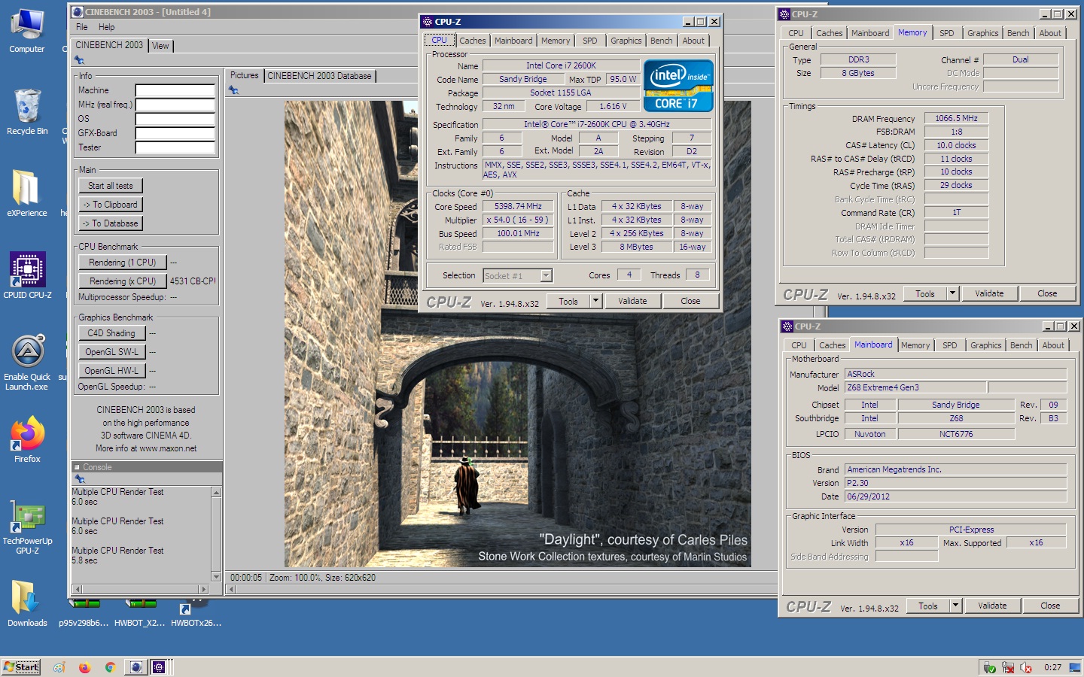Open Graphics tab in Mainboard CPU-Z window

986,345
